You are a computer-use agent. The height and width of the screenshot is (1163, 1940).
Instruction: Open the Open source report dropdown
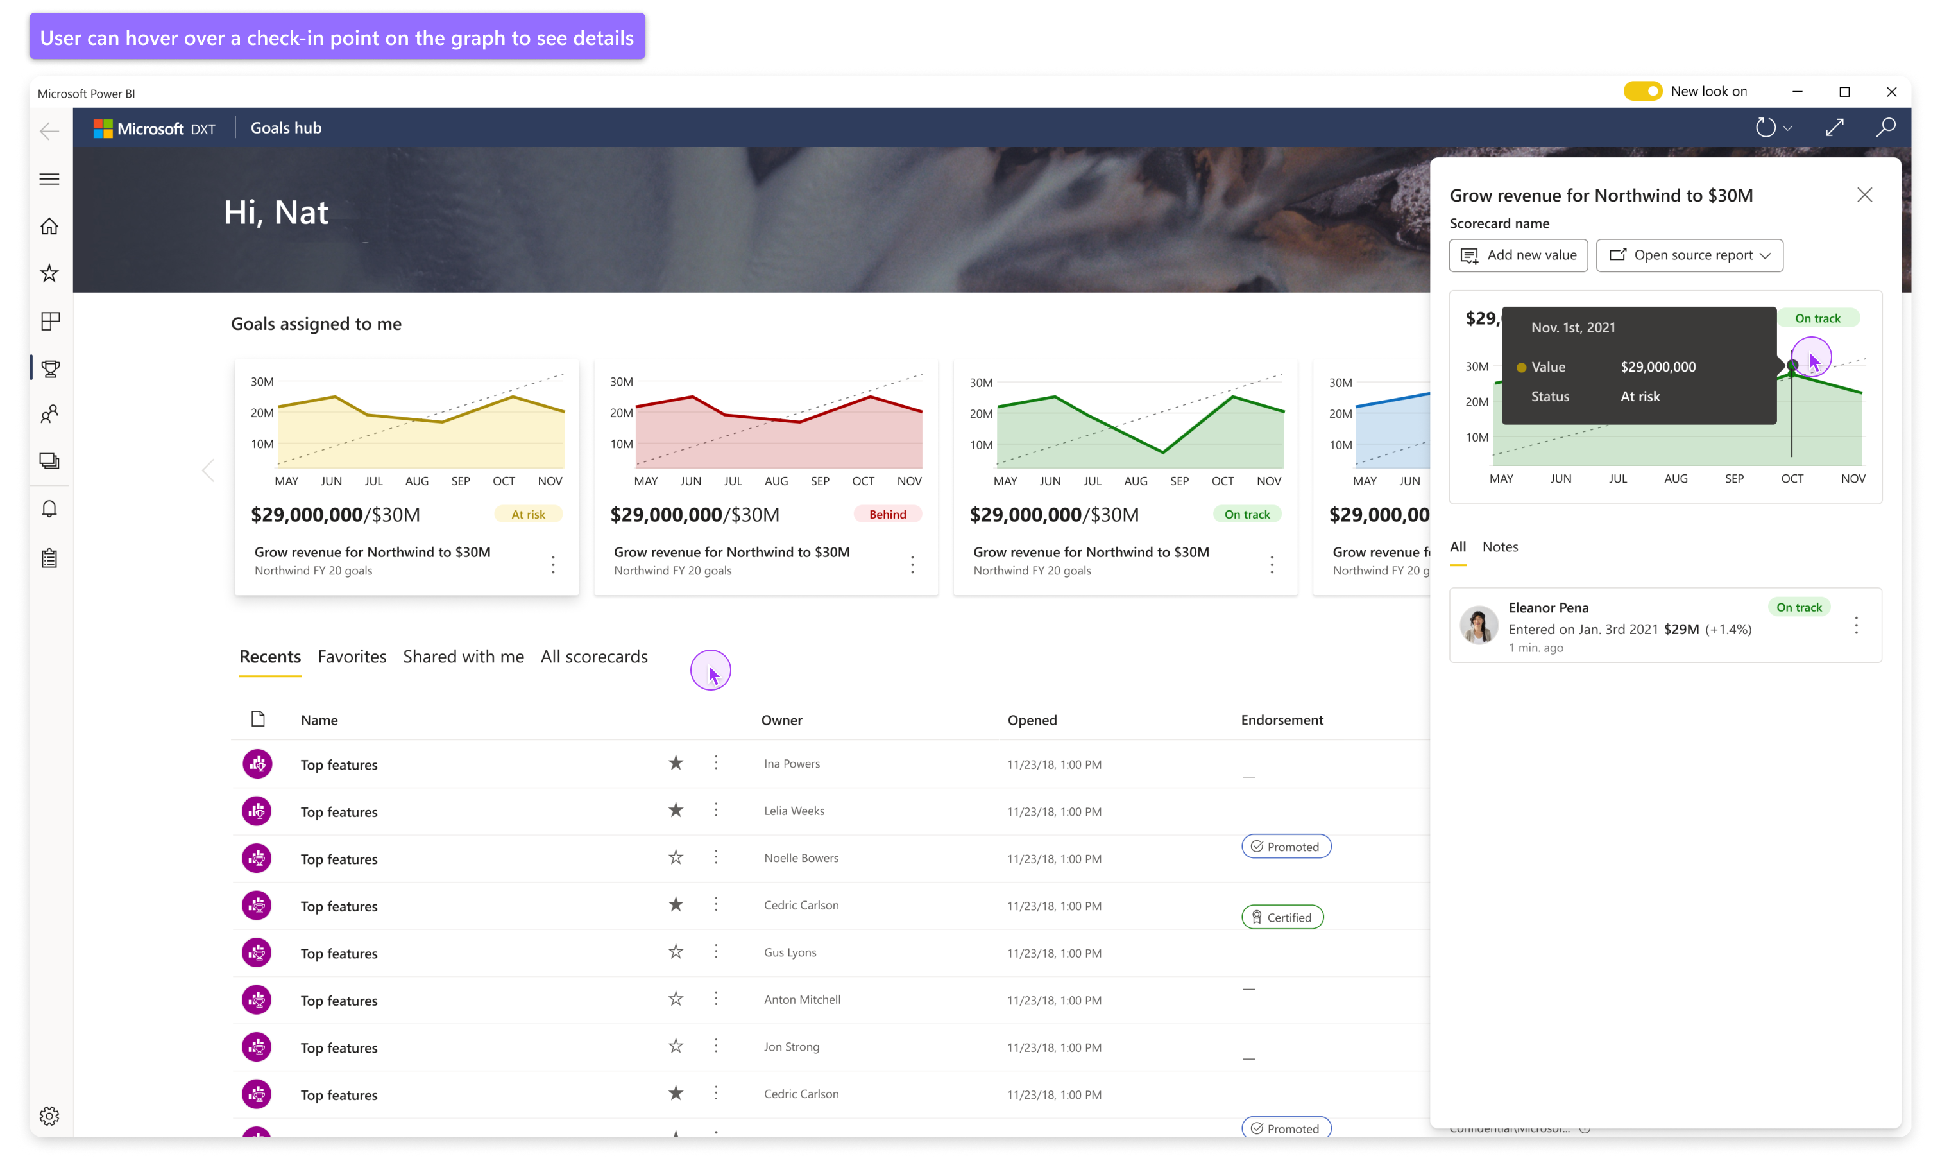point(1689,255)
